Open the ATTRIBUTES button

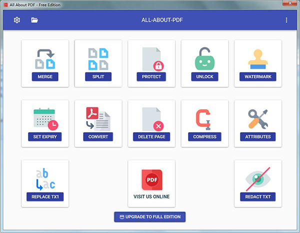(258, 137)
